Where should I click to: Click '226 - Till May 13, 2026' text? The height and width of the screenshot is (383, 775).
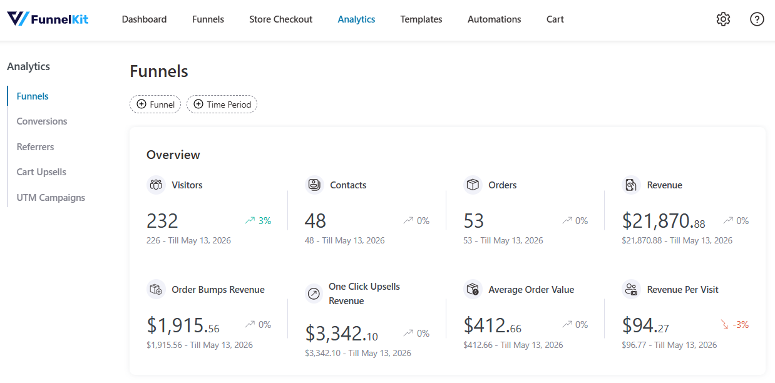[188, 240]
